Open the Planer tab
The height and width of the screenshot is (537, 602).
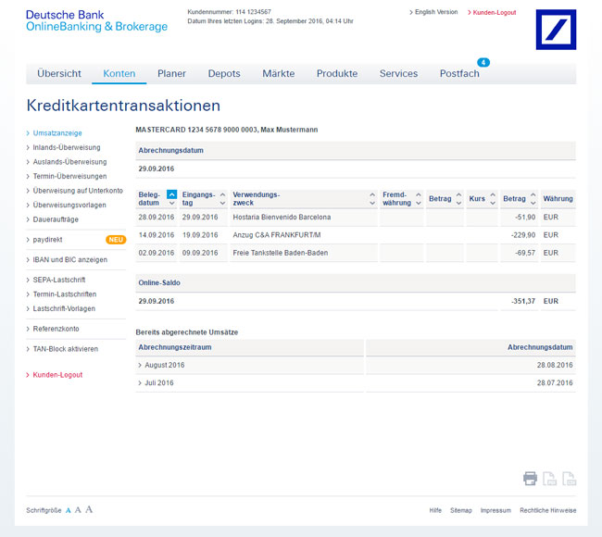(x=171, y=73)
